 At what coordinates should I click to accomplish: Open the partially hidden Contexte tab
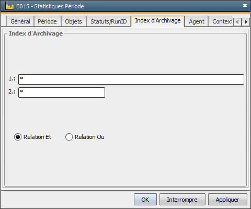(x=221, y=21)
